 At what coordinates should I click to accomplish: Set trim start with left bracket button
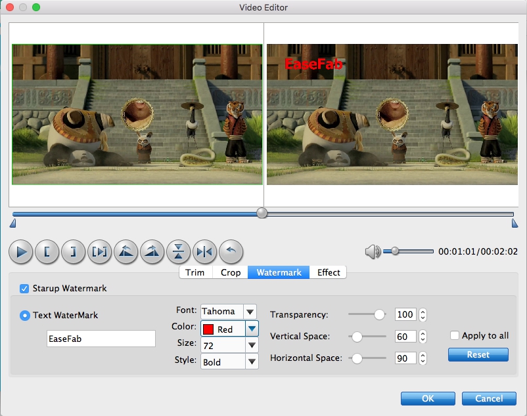click(47, 251)
